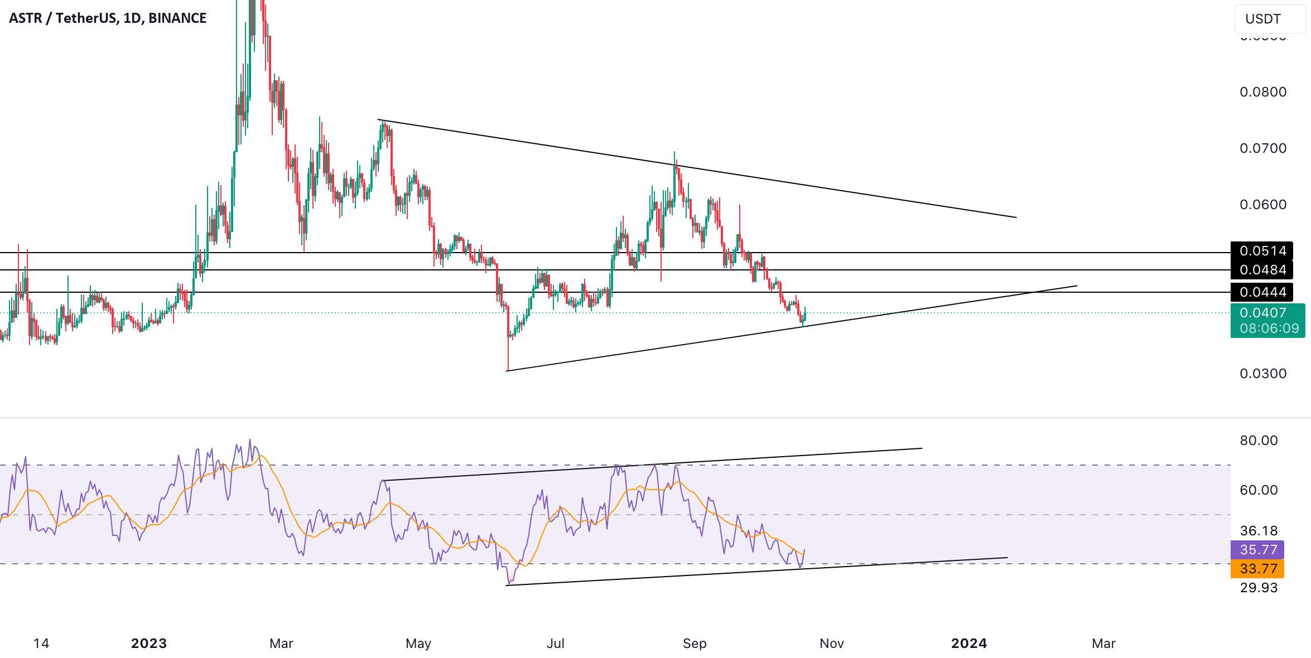Click the purple 35.77 RSI value label

(x=1257, y=550)
